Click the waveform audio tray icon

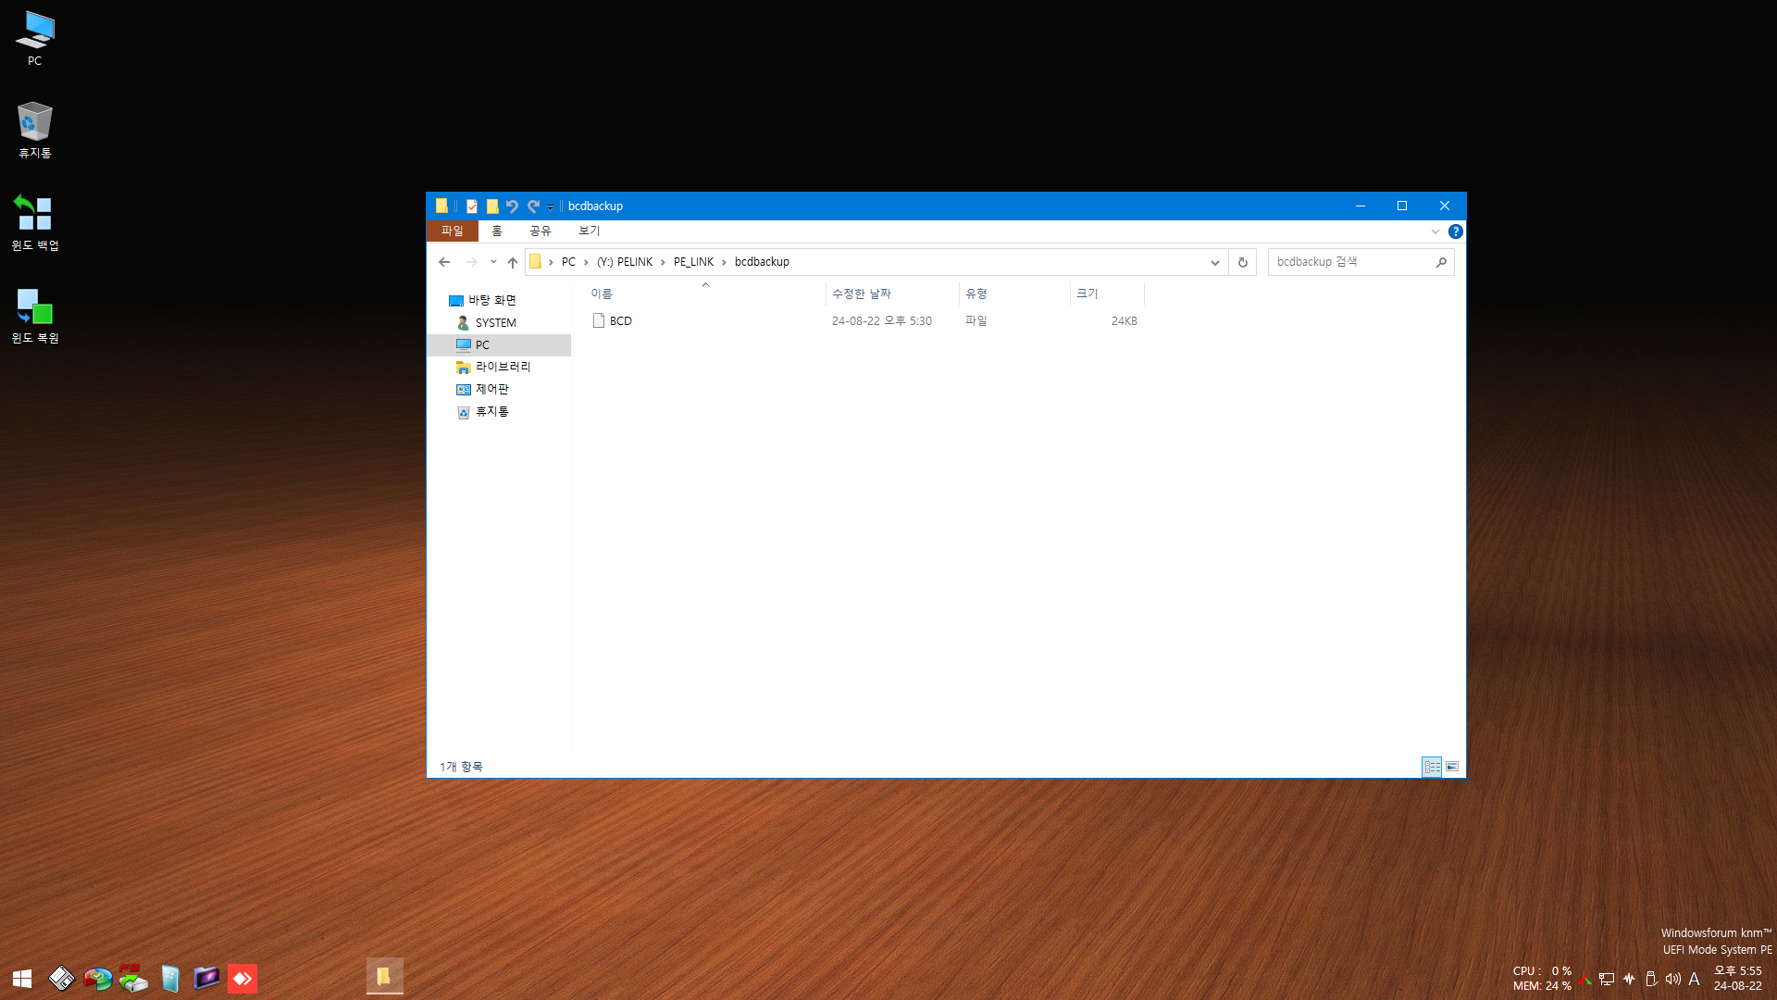coord(1629,979)
